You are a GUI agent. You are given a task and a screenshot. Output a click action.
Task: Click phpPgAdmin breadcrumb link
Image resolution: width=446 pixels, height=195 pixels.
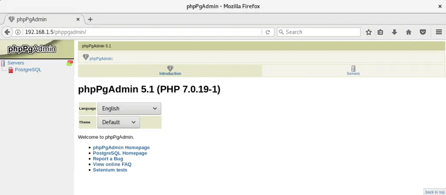pos(101,59)
